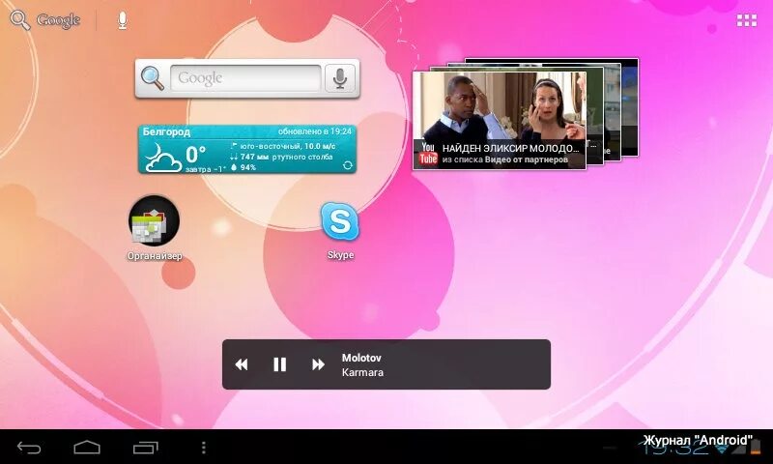Skip to previous track in music widget
The image size is (773, 464).
pyautogui.click(x=242, y=364)
